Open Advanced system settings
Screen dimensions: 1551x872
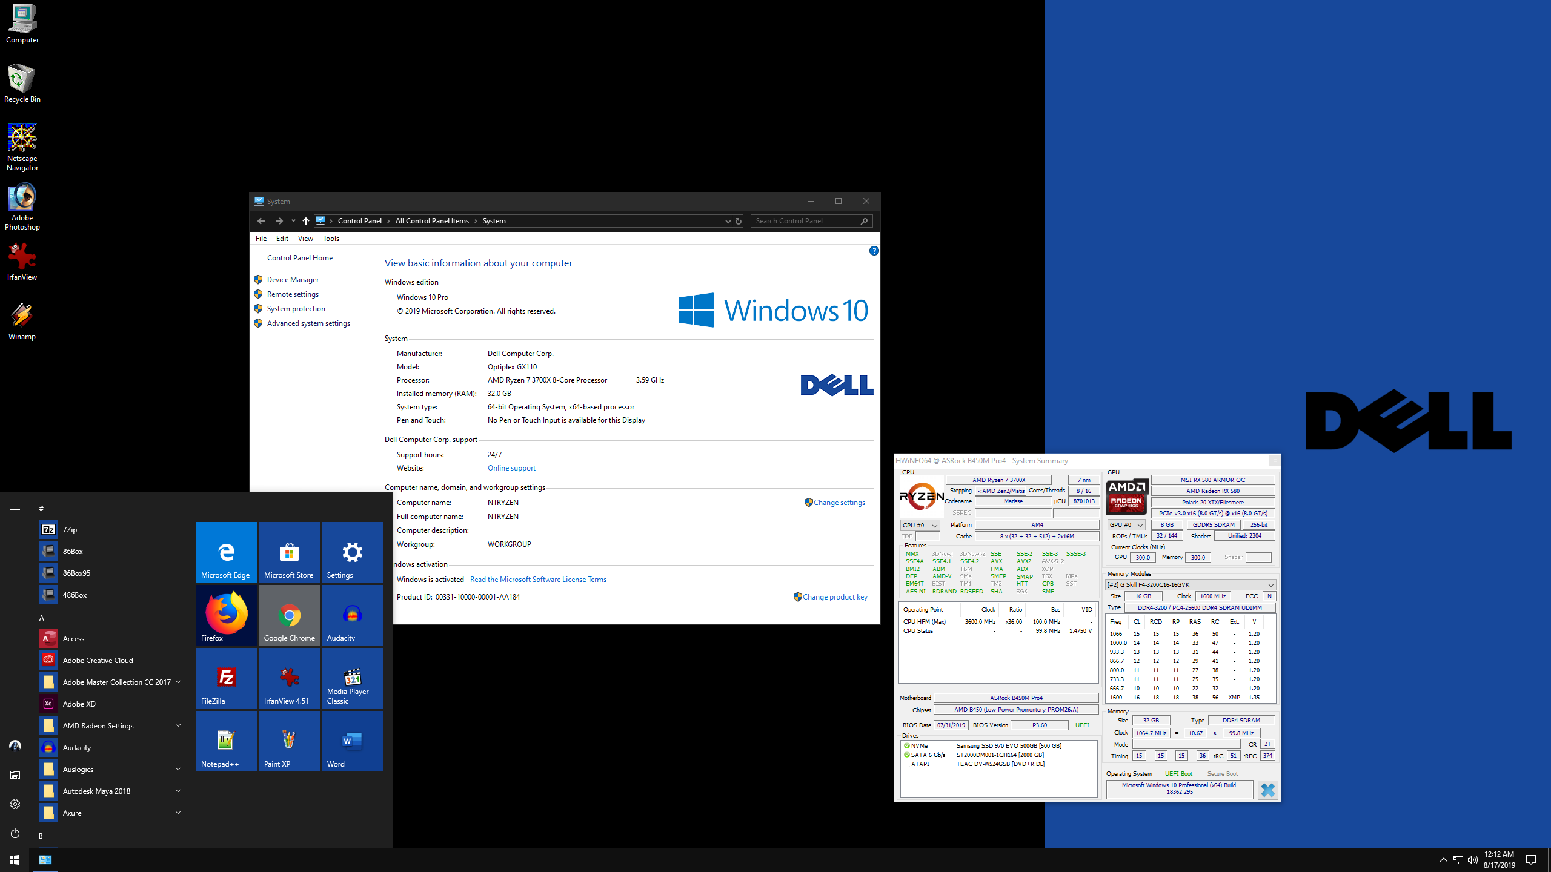tap(308, 323)
